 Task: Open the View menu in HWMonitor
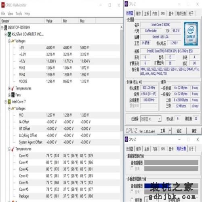(10, 13)
